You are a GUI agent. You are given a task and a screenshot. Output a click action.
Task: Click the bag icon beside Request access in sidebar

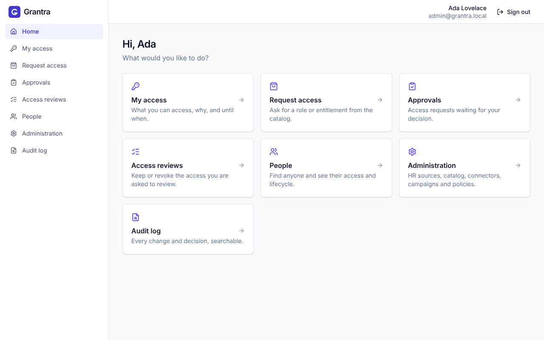point(14,65)
